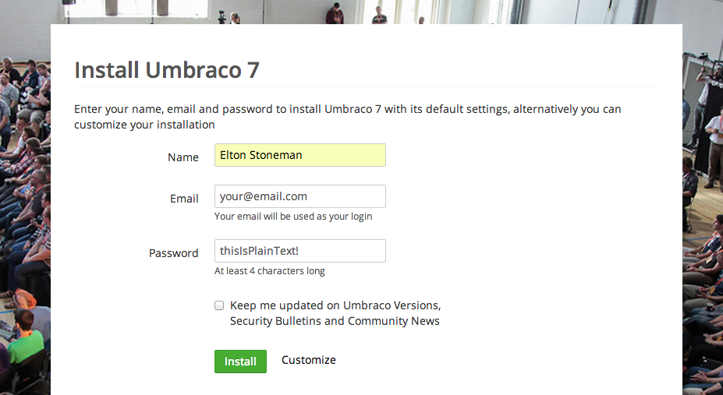Click 'Security Bulletins and Community News' label line

(x=335, y=321)
